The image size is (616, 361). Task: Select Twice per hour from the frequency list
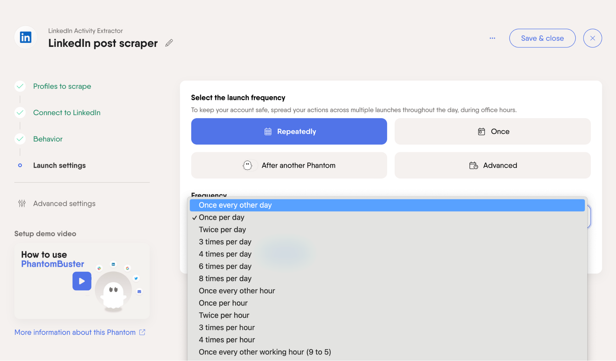tap(224, 315)
